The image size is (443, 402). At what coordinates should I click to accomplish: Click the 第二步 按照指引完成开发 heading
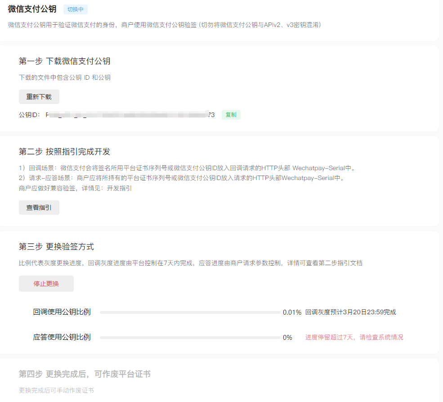click(64, 152)
